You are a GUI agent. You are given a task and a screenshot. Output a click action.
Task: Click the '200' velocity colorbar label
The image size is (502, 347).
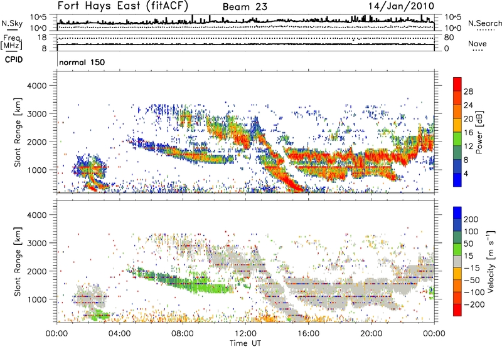click(471, 219)
